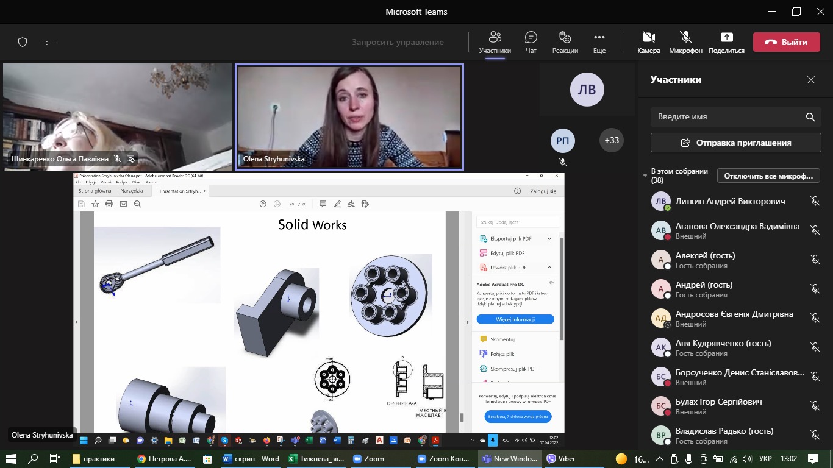833x468 pixels.
Task: Focus the 'Введите имя' search field
Action: point(726,117)
